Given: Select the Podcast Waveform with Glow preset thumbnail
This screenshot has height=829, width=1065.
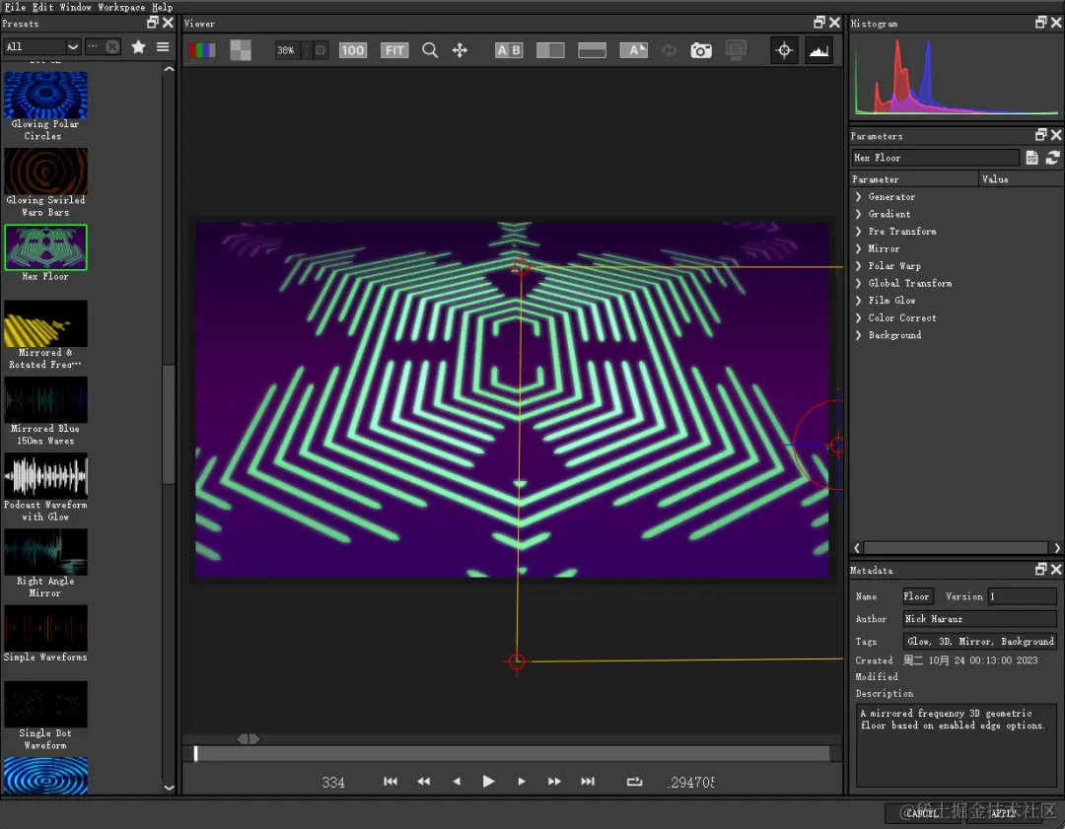Looking at the screenshot, I should pos(45,476).
